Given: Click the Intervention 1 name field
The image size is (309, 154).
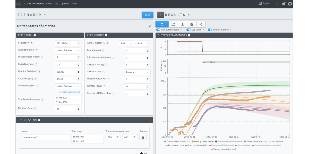Looking at the screenshot, I should pos(45,137).
